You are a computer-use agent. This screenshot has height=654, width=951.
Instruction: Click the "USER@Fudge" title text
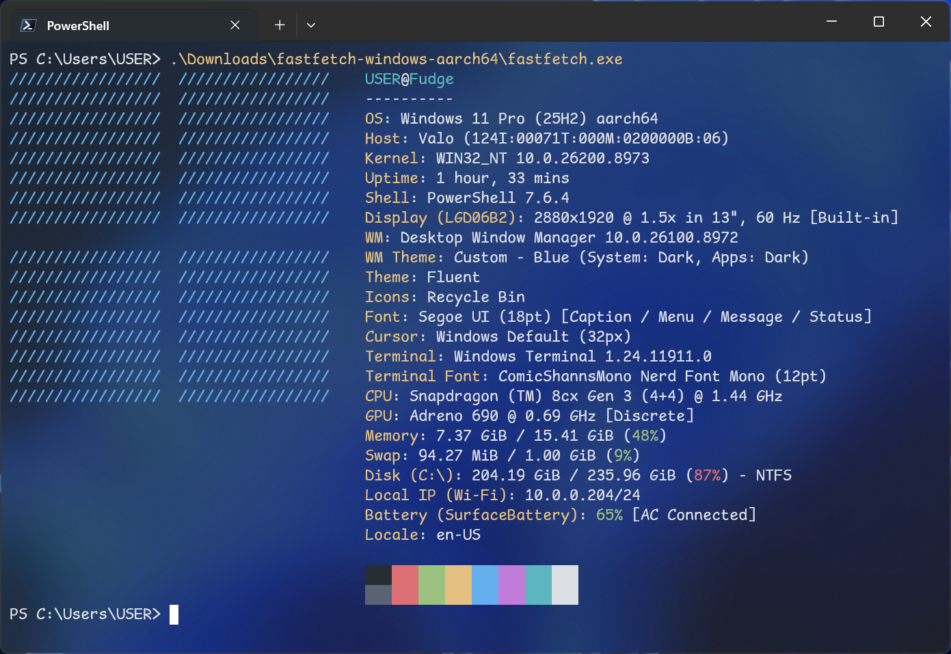pos(409,79)
